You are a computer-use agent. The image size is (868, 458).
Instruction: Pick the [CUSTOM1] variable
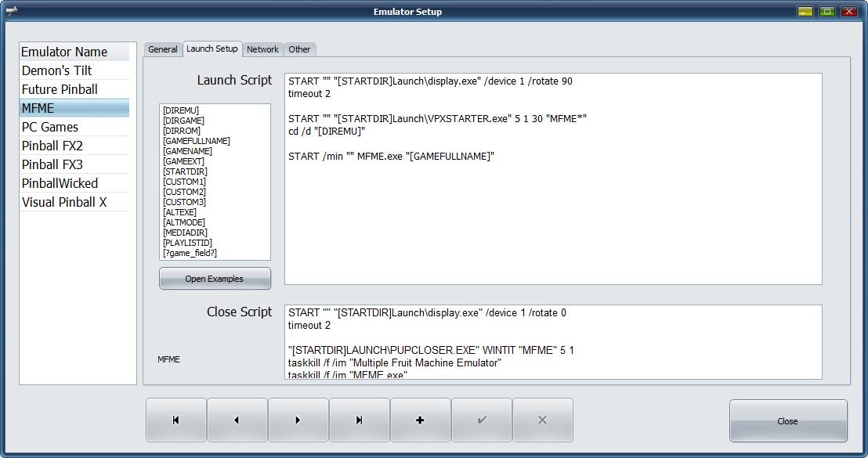point(184,182)
